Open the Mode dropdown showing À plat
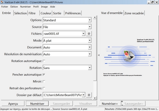159x111 pixels. 67,40
